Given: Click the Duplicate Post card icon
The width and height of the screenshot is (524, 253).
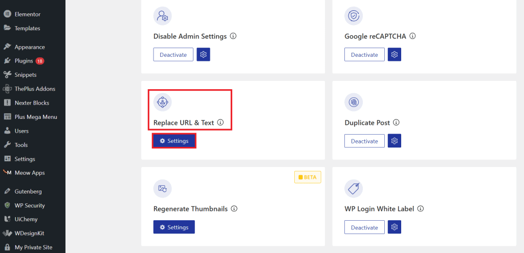Looking at the screenshot, I should click(354, 102).
